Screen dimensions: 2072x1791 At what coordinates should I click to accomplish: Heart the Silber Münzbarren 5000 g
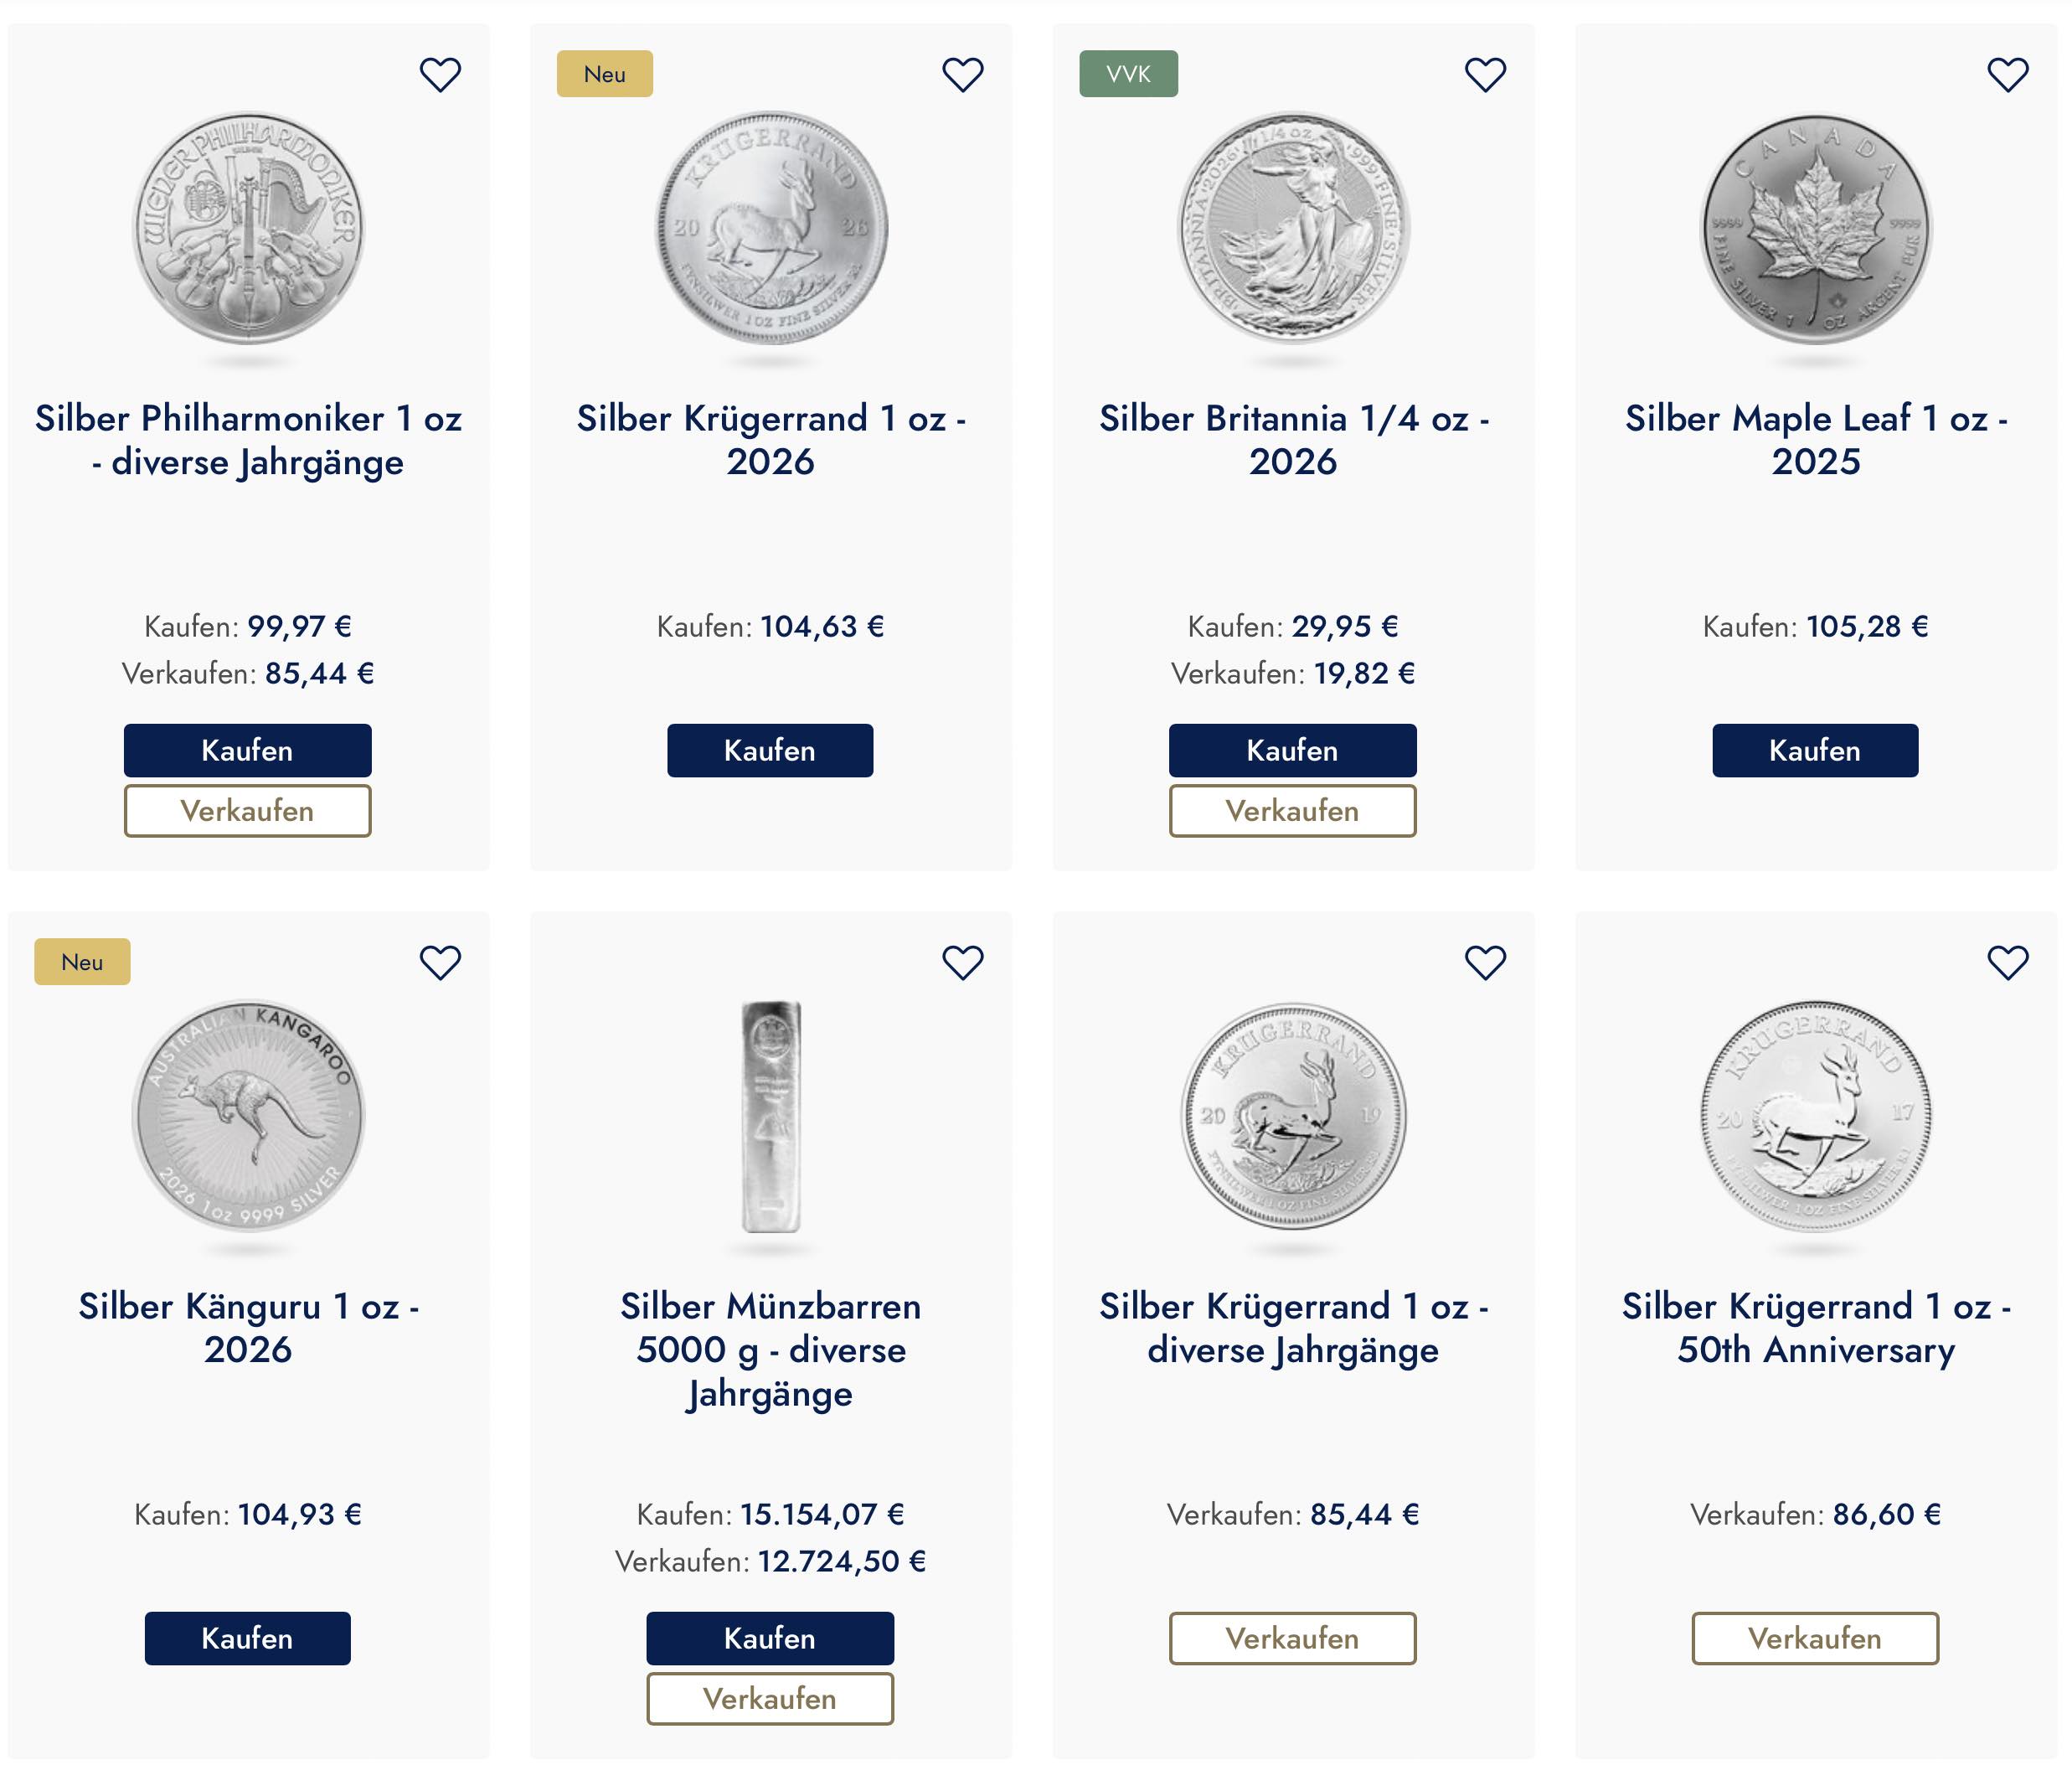coord(963,963)
